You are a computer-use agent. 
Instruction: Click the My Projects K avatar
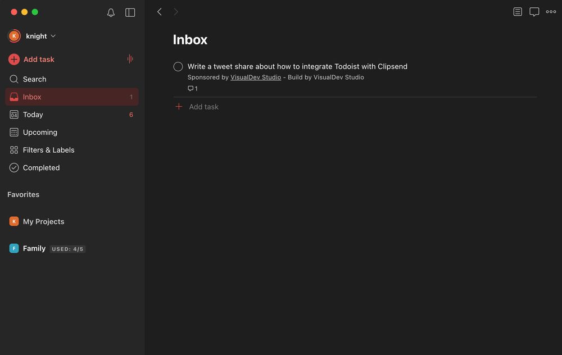click(x=14, y=221)
